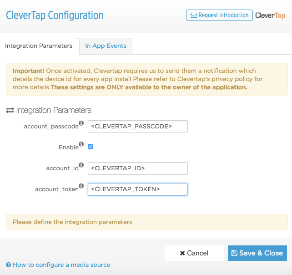Focus the account_passcode input field

[137, 126]
